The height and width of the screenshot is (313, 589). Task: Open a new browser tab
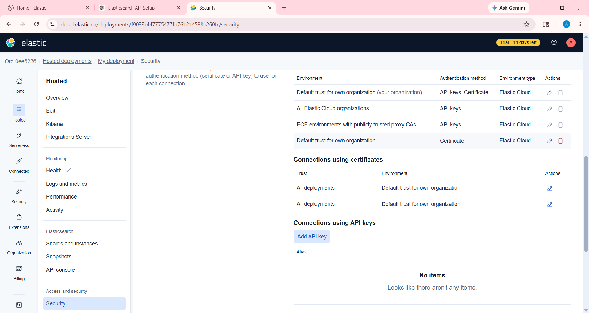point(284,8)
